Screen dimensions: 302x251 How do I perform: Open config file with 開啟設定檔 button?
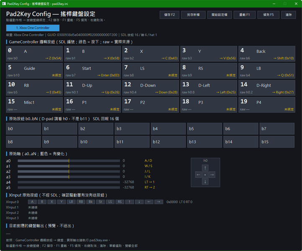[x=219, y=15]
